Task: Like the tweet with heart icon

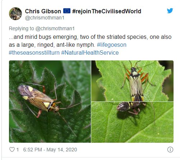Action: point(12,150)
